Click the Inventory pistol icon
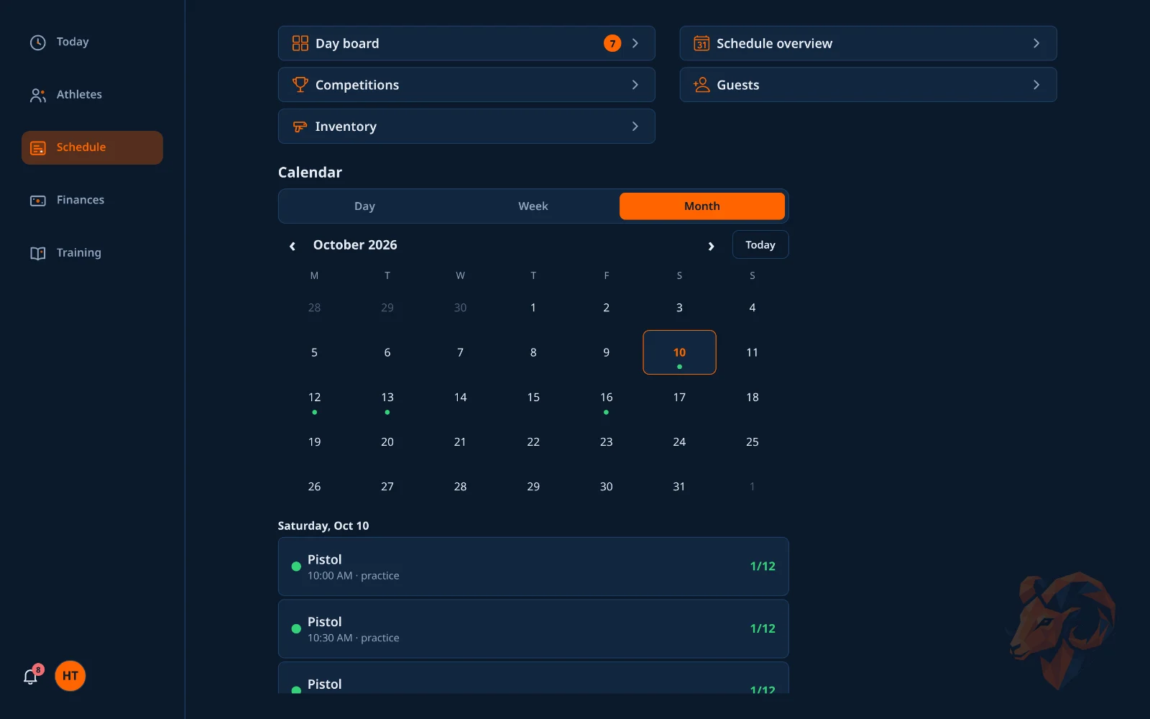Image resolution: width=1150 pixels, height=719 pixels. pyautogui.click(x=300, y=127)
